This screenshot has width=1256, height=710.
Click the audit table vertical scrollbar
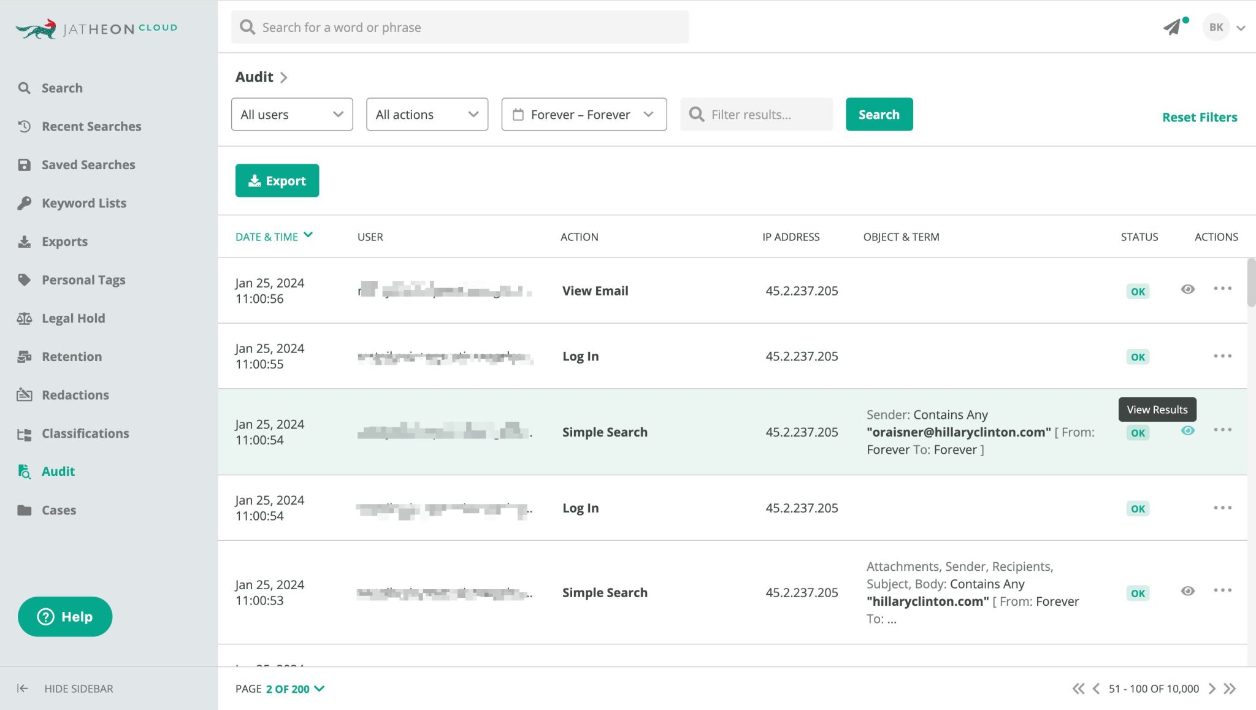(1251, 283)
